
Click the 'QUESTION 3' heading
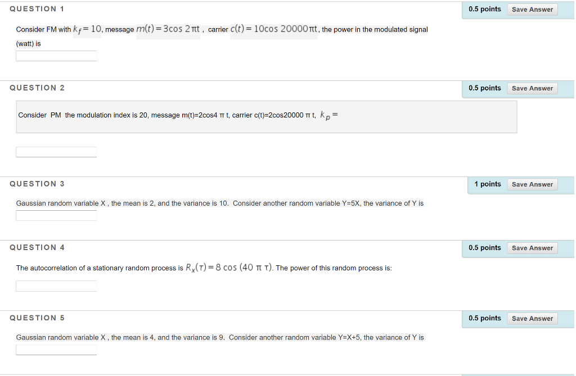pyautogui.click(x=37, y=184)
